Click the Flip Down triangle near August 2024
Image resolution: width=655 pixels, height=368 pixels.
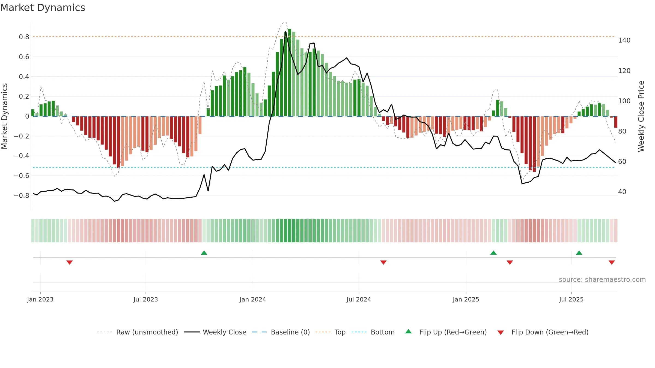point(383,262)
